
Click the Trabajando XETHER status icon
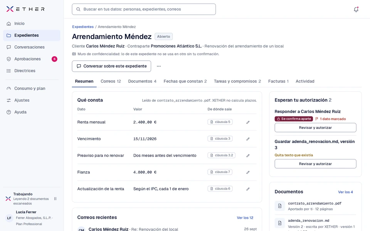click(x=8, y=199)
